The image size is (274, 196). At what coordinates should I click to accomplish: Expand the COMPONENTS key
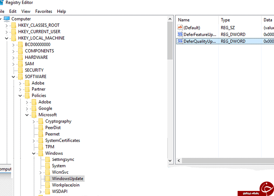13,51
